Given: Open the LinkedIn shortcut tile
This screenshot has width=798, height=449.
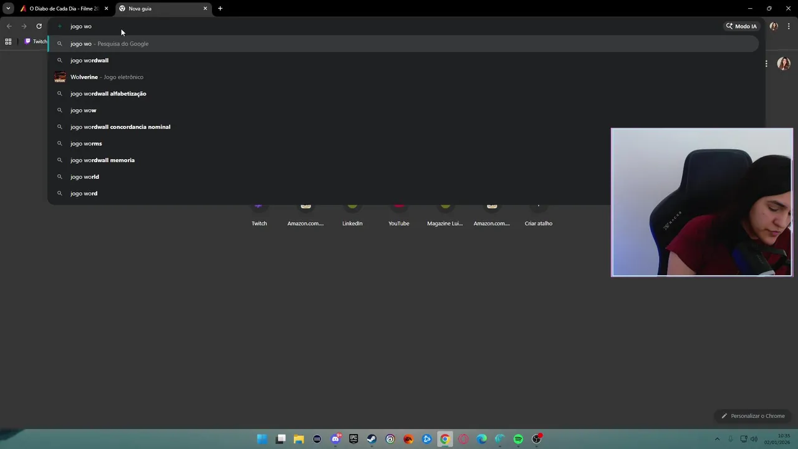Looking at the screenshot, I should 352,215.
